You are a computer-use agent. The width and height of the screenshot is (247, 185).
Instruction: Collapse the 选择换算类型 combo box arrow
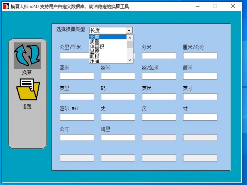(129, 30)
